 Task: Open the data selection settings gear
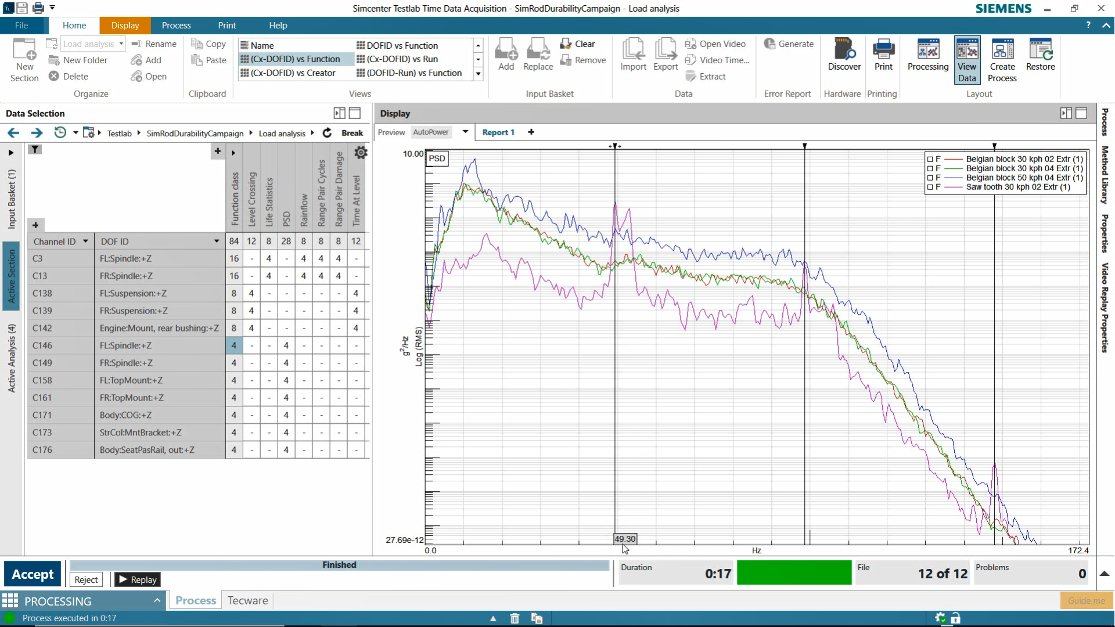[361, 153]
